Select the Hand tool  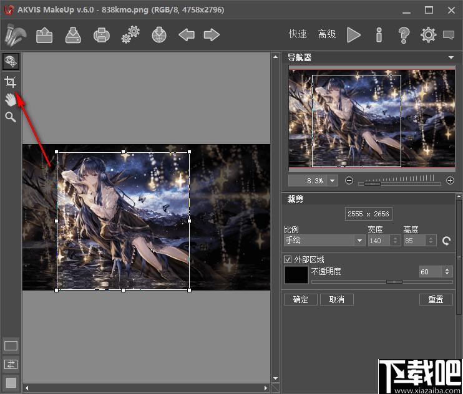[x=11, y=100]
